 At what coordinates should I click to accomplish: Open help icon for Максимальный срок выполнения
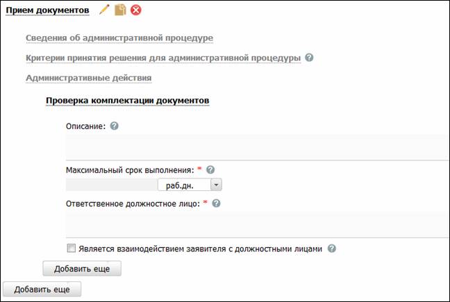(x=210, y=170)
